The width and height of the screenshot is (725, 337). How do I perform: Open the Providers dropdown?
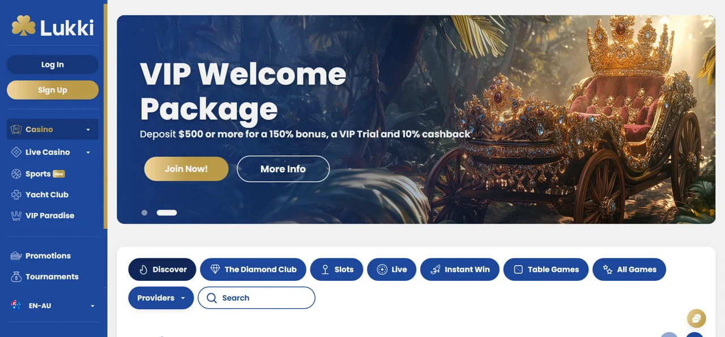pos(161,298)
